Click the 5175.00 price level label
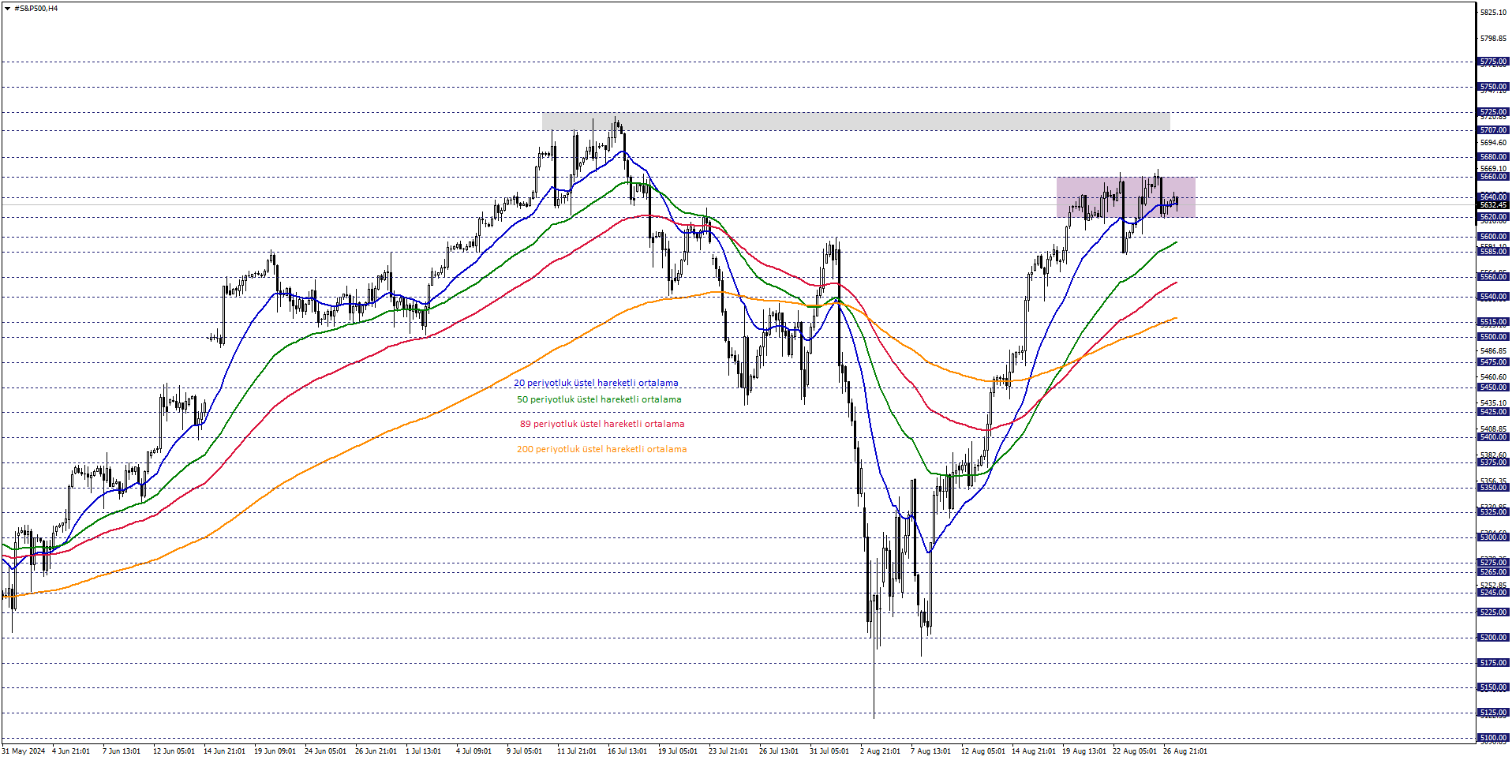Screen dimensions: 1512x760 1493,663
